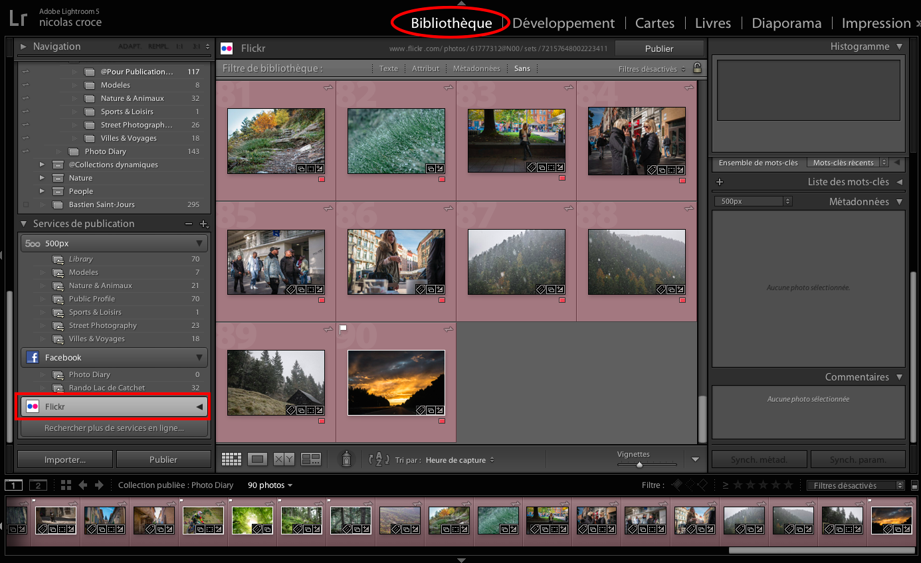The height and width of the screenshot is (563, 921).
Task: Select the sunset photo thumbnail number 90
Action: [x=396, y=382]
